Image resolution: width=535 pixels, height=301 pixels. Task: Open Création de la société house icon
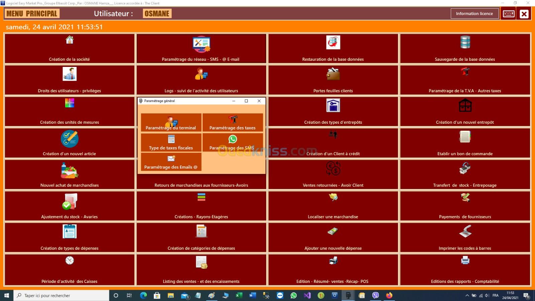pos(70,40)
